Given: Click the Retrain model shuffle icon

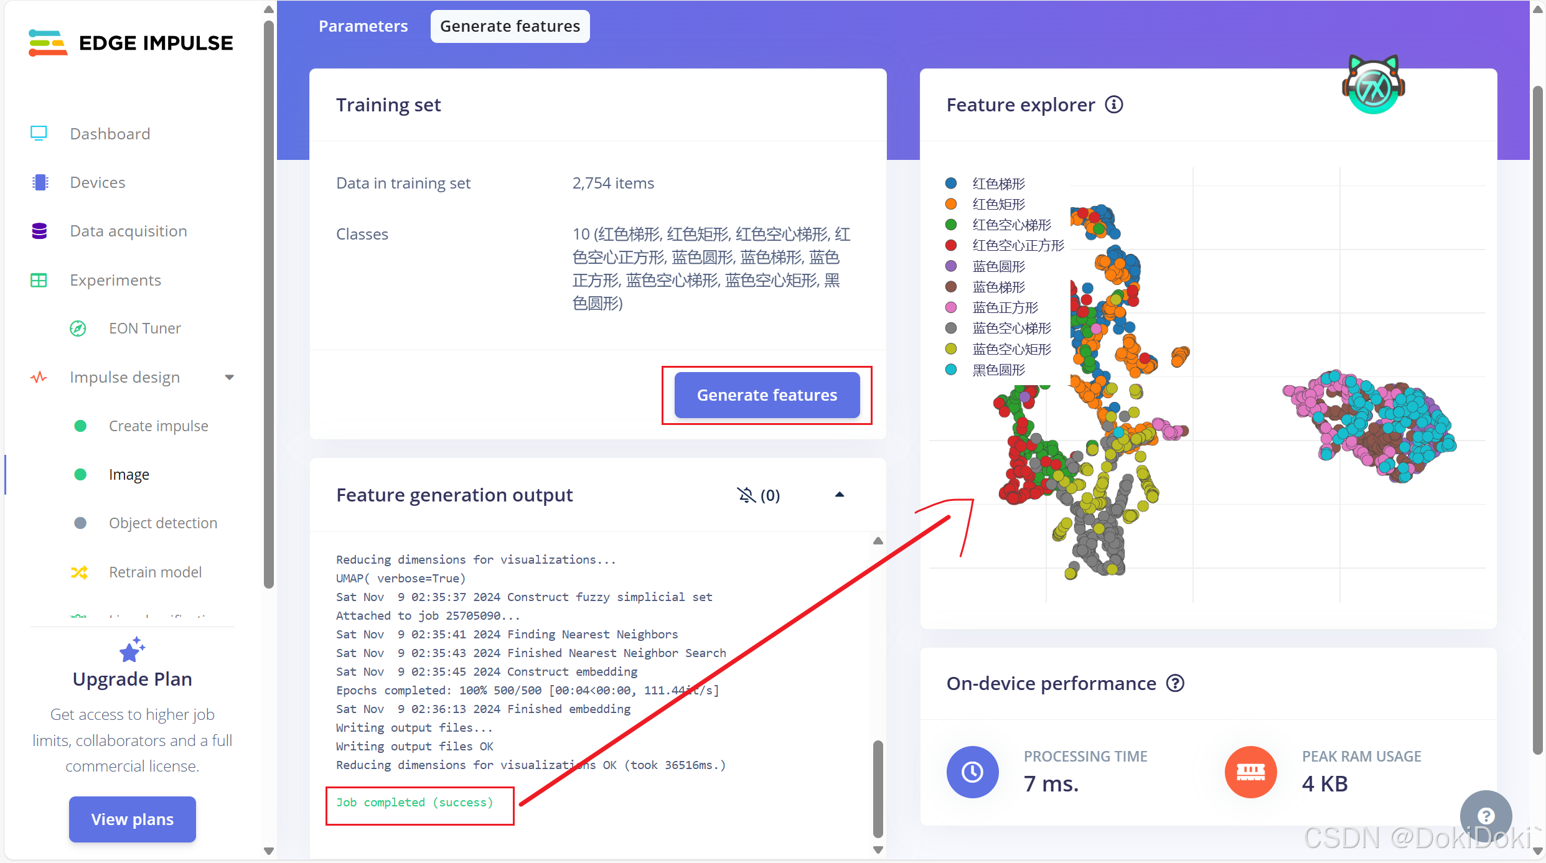Looking at the screenshot, I should (x=79, y=572).
